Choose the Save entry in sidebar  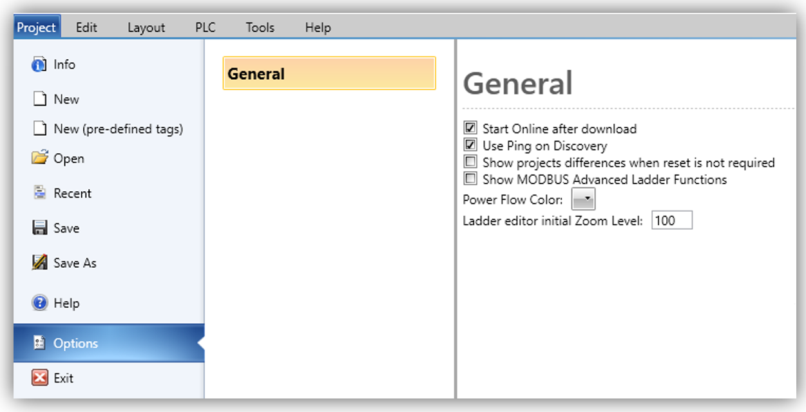click(x=66, y=228)
